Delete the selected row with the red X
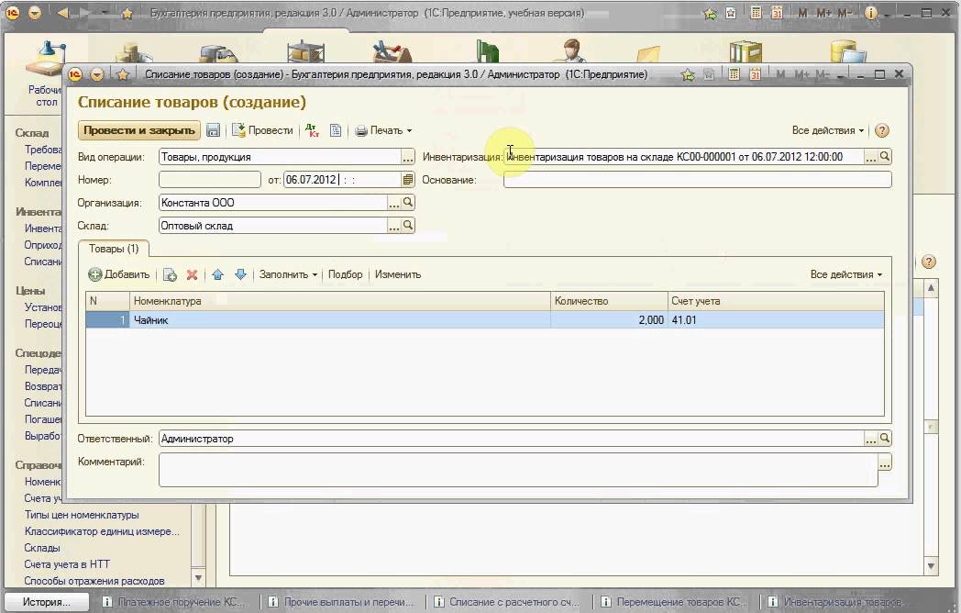 point(192,274)
